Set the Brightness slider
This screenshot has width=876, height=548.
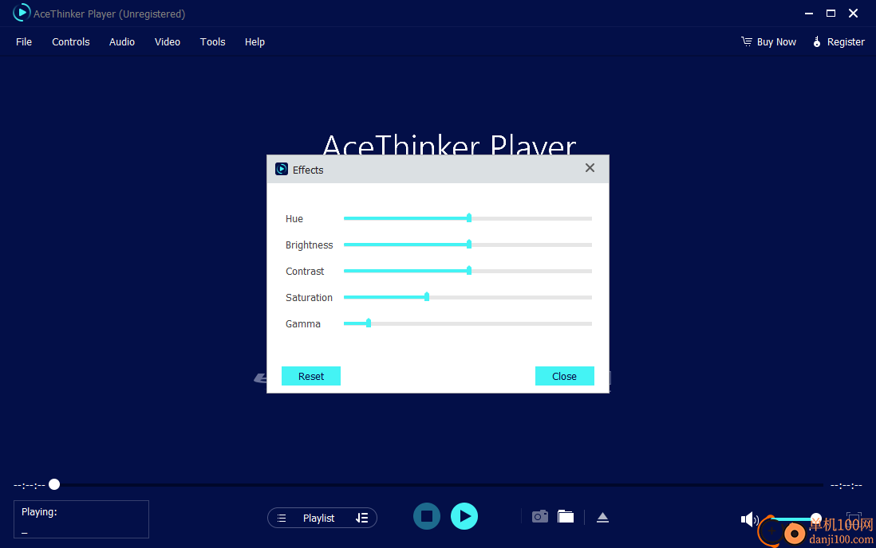click(468, 245)
